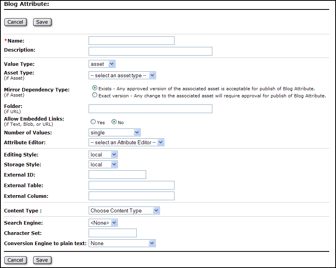Open the Editing Style dropdown
Screen dimensions: 336x268
click(103, 154)
